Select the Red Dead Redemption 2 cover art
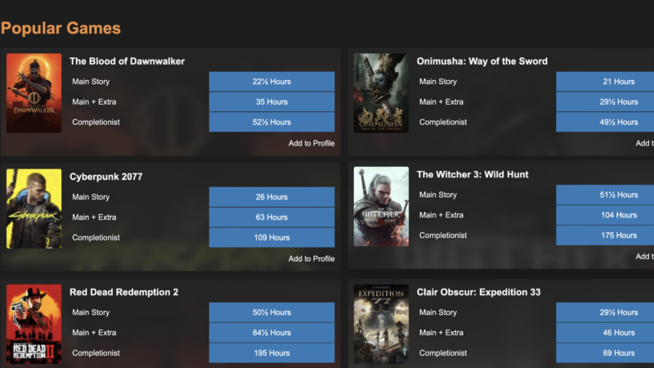Screen dimensions: 654x368 click(x=34, y=324)
